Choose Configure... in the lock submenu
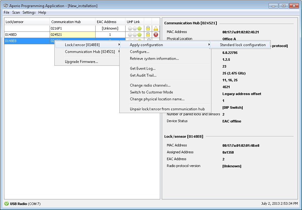This screenshot has width=302, height=210. tap(165, 52)
